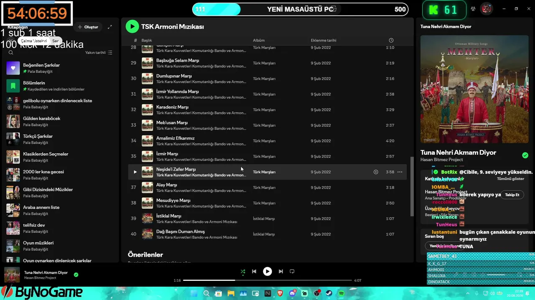The image size is (535, 300).
Task: Play the TSK Armoni Mızıkası playlist with the green button
Action: [132, 27]
